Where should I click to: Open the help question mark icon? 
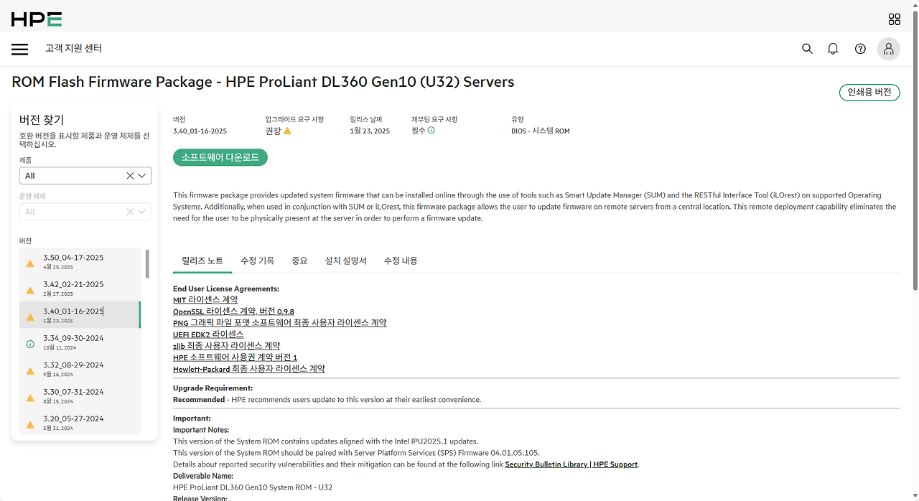tap(860, 49)
